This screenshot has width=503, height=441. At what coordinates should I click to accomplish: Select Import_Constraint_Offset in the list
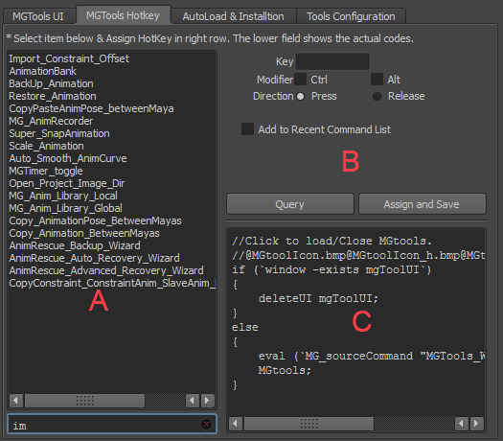[x=69, y=58]
